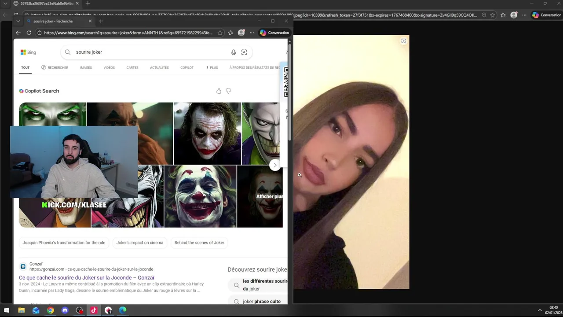The width and height of the screenshot is (563, 317).
Task: Select the 'Behind the scenes of Joker' chip
Action: point(199,243)
